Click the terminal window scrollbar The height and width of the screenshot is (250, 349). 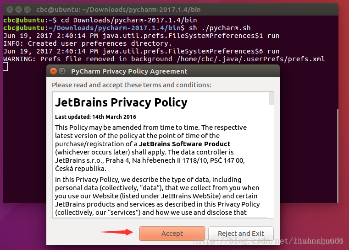click(x=338, y=156)
